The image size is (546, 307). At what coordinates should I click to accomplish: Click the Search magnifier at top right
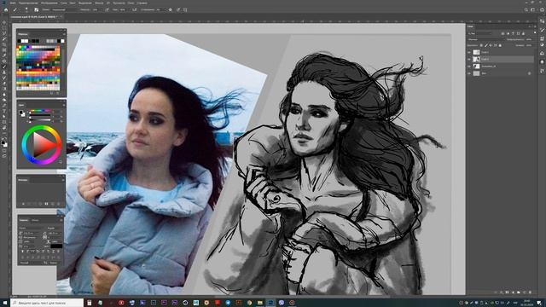[526, 9]
